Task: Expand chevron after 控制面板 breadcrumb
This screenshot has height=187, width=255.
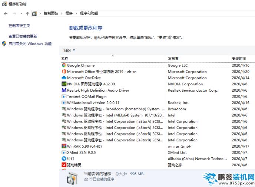Action: (x=62, y=13)
